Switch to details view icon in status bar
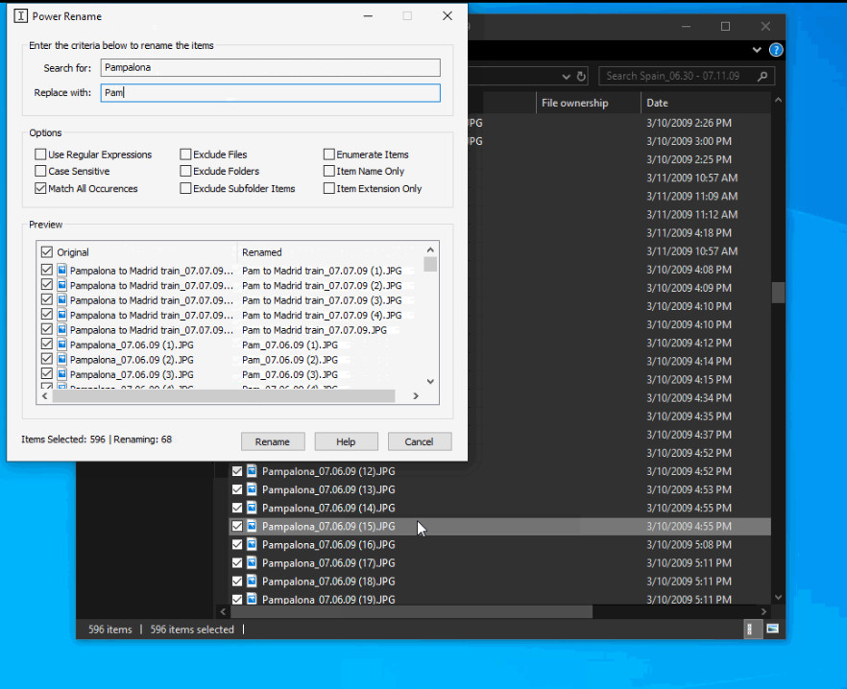 tap(750, 629)
